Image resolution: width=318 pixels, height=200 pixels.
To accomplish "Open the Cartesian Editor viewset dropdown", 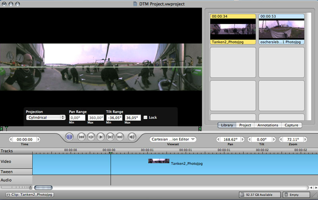I will (173, 139).
